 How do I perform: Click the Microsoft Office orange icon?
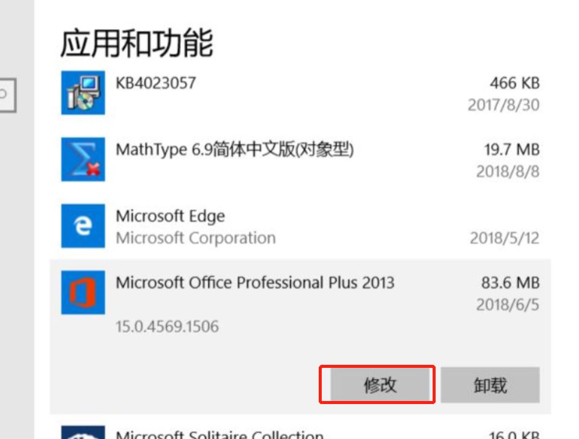83,292
